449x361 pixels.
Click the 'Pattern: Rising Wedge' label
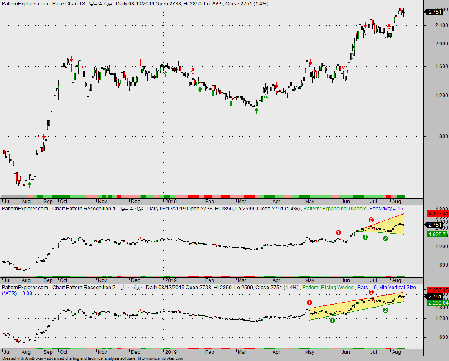[x=328, y=288]
